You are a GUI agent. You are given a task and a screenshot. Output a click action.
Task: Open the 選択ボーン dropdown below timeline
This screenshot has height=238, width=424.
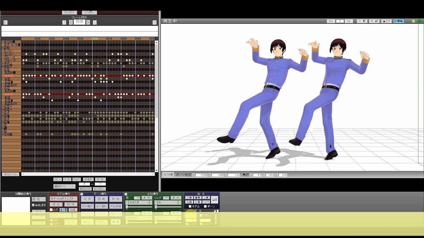coord(64,186)
